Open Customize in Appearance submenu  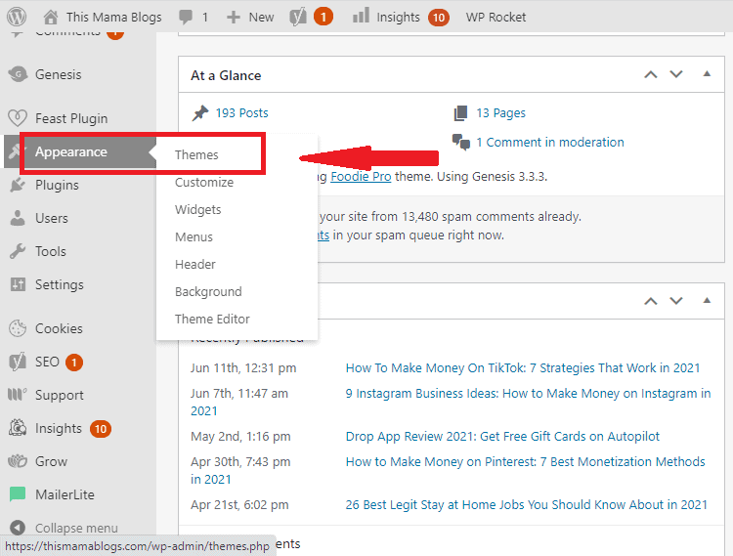click(204, 182)
